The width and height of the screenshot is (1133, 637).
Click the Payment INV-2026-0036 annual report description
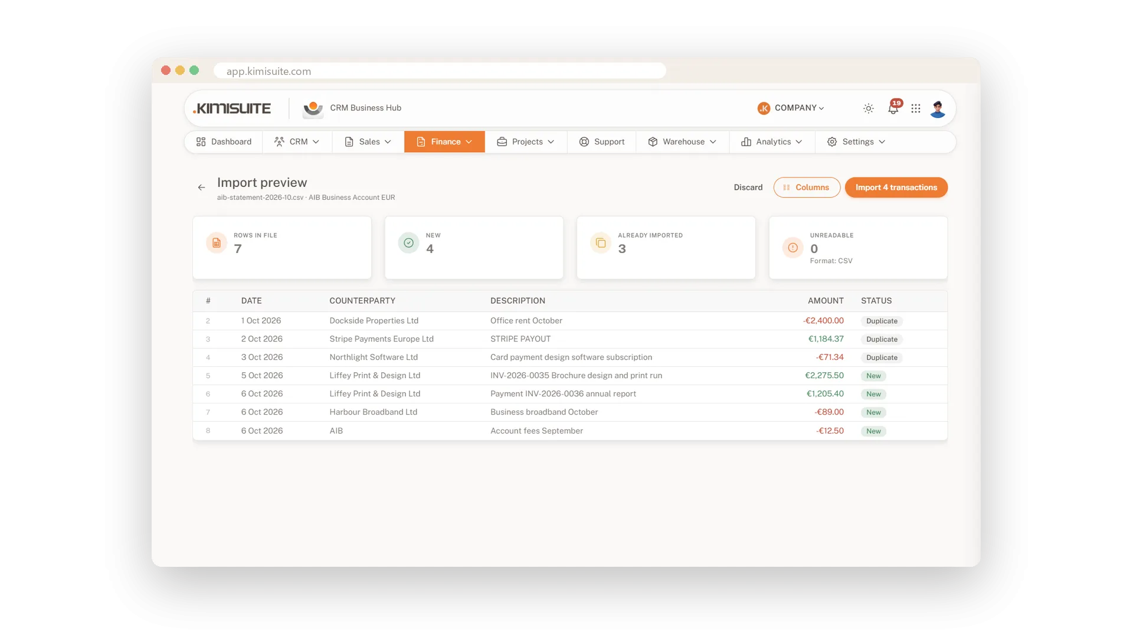point(563,394)
